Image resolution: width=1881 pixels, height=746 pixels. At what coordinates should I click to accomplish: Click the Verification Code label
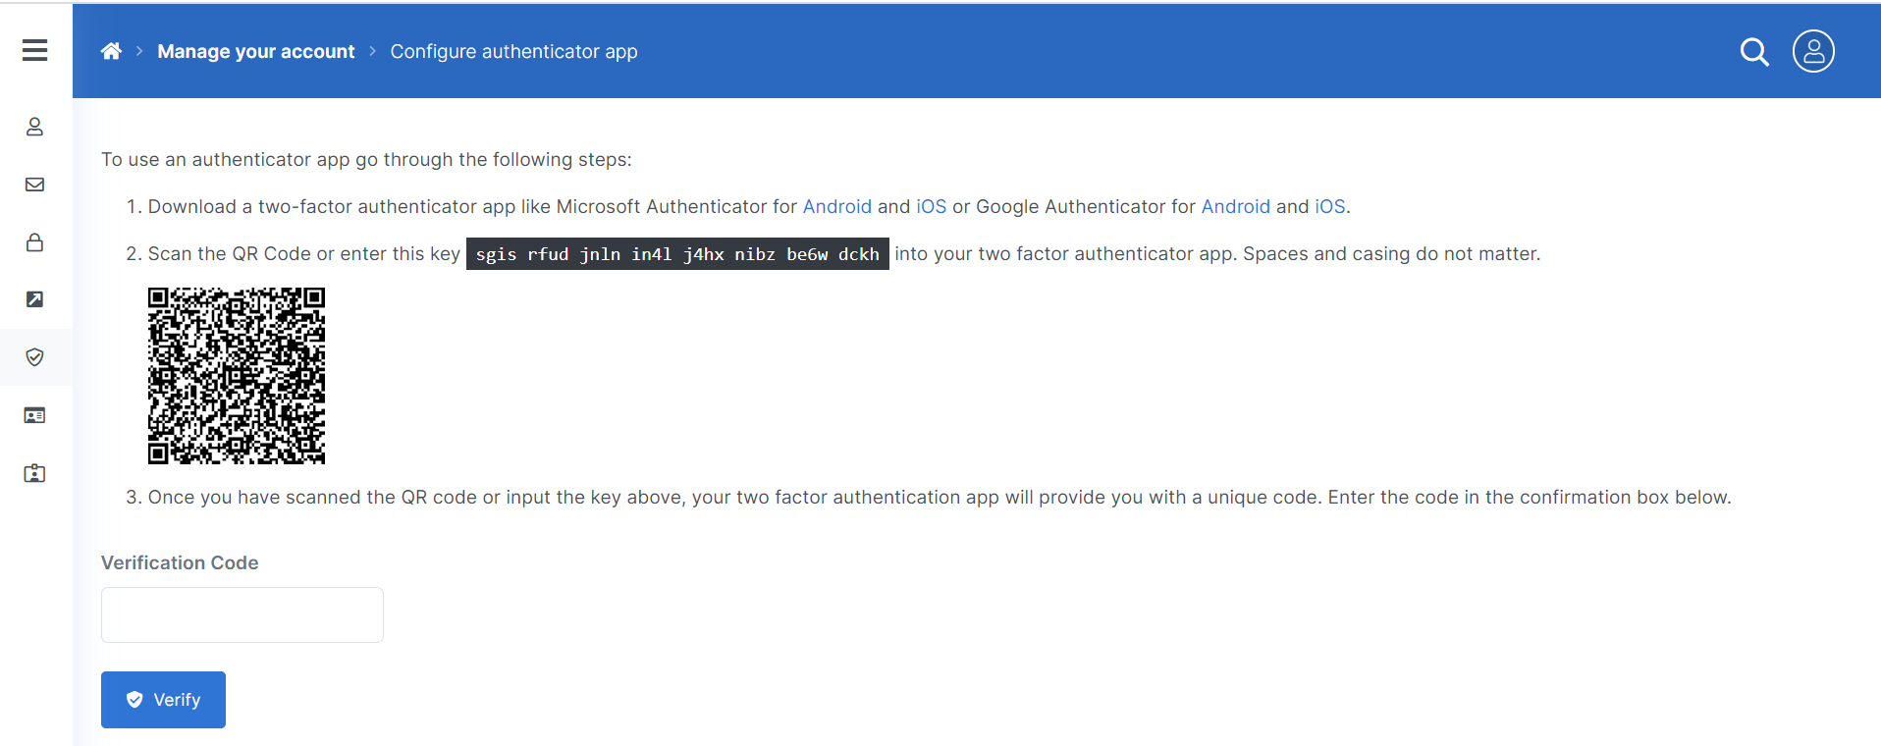(180, 562)
